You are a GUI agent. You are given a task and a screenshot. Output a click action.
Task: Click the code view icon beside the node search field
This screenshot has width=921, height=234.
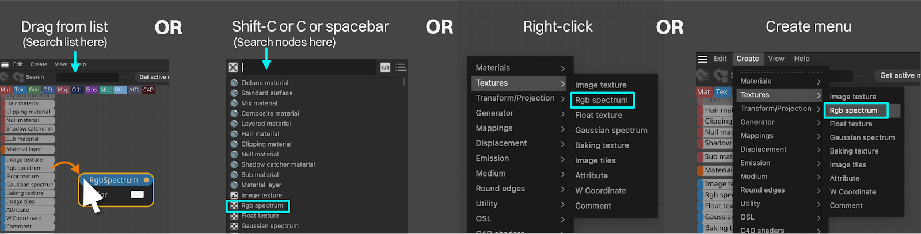point(385,68)
